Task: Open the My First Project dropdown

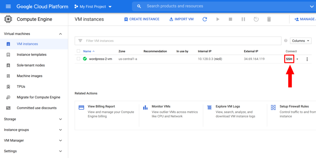Action: [93, 7]
